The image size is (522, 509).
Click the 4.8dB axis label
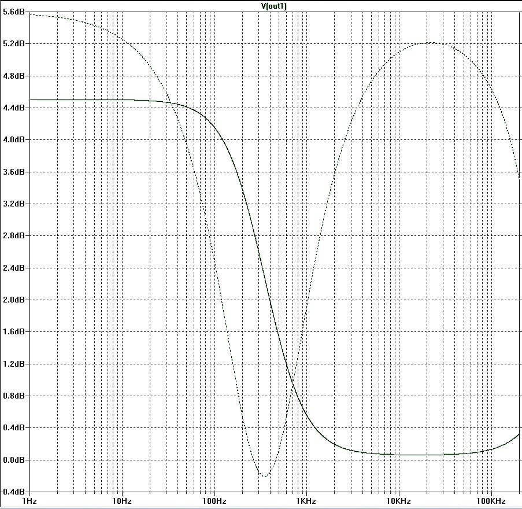14,76
